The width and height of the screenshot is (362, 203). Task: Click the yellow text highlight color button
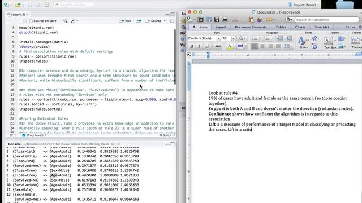coord(229,46)
